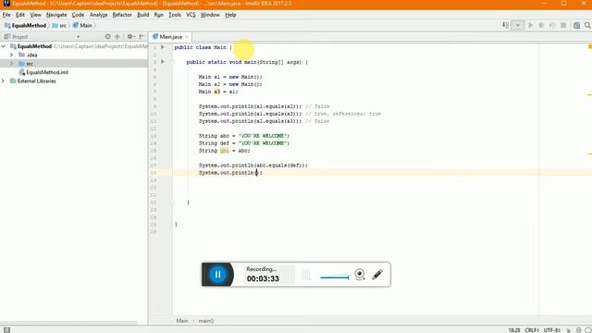This screenshot has width=592, height=333.
Task: Click the recorder pencil annotation icon
Action: click(x=377, y=274)
